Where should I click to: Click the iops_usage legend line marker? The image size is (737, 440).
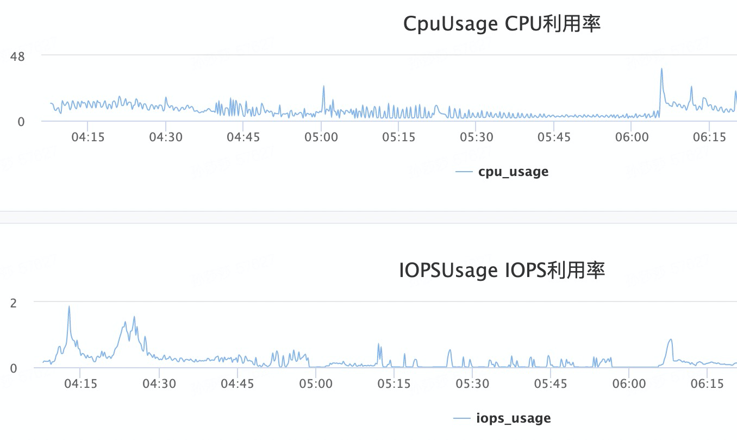coord(461,418)
